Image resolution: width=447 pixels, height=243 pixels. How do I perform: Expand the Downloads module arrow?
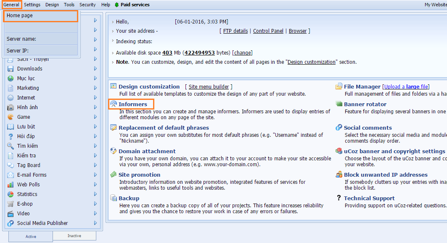[95, 68]
